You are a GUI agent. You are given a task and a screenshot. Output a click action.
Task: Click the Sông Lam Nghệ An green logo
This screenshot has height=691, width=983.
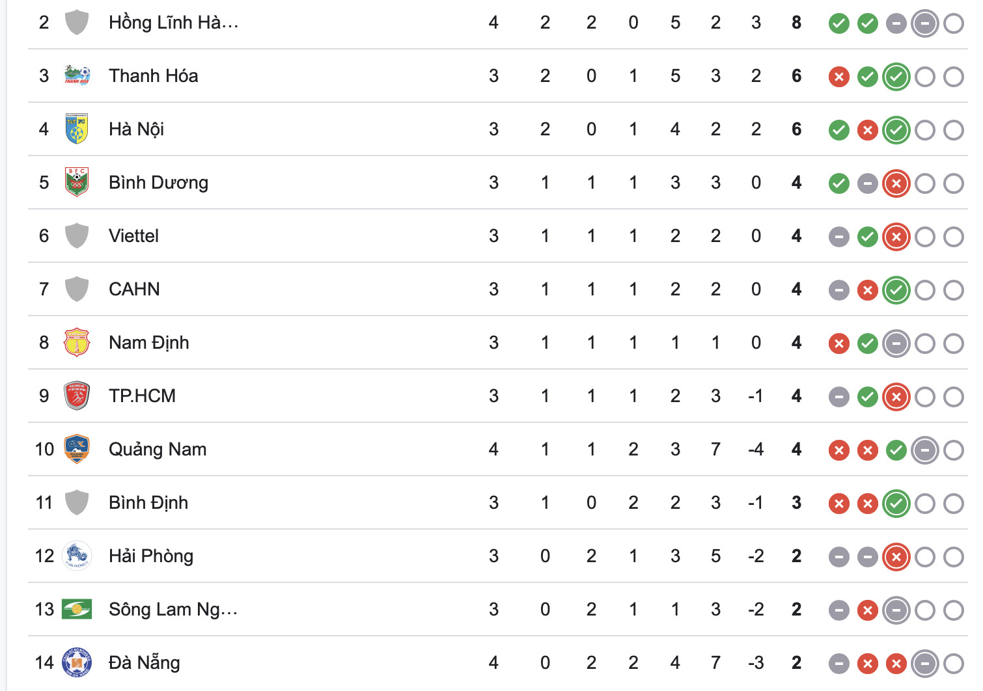click(77, 609)
